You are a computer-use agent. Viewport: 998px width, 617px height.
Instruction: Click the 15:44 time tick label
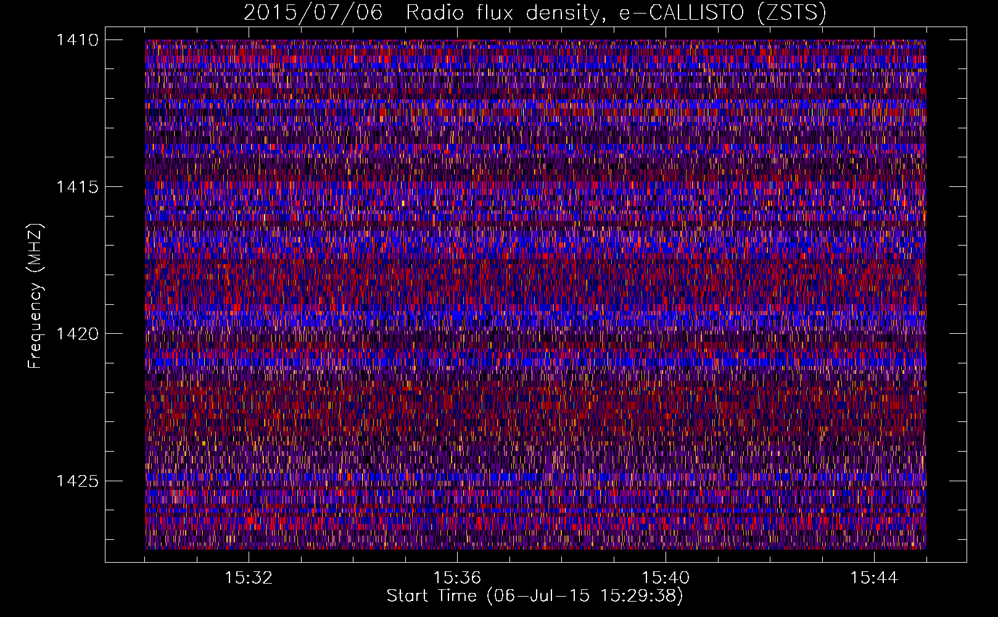874,578
